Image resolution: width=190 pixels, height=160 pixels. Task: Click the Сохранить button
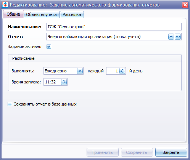(x=137, y=152)
